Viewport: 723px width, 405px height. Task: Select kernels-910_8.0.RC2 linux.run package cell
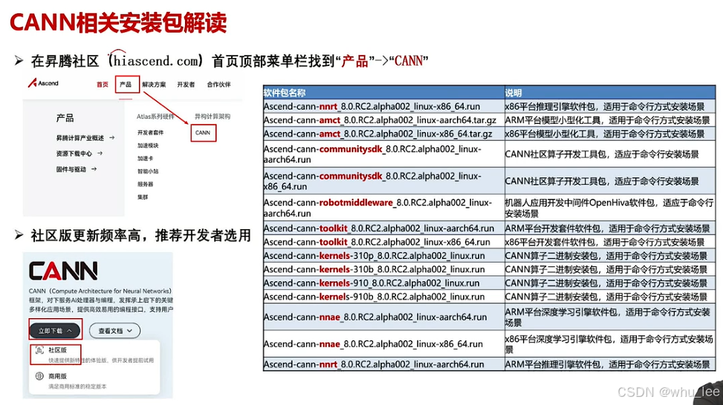pyautogui.click(x=383, y=283)
